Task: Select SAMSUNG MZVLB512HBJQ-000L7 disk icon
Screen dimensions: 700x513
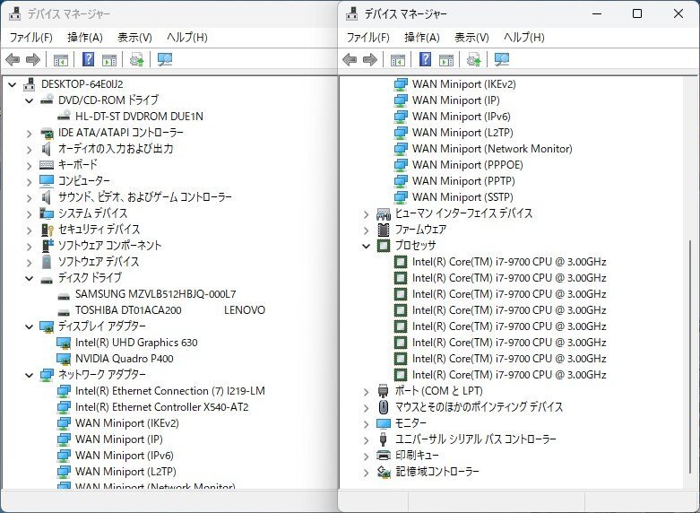Action: click(64, 295)
